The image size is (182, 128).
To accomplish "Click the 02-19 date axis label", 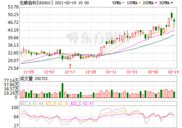I will [x=173, y=72].
